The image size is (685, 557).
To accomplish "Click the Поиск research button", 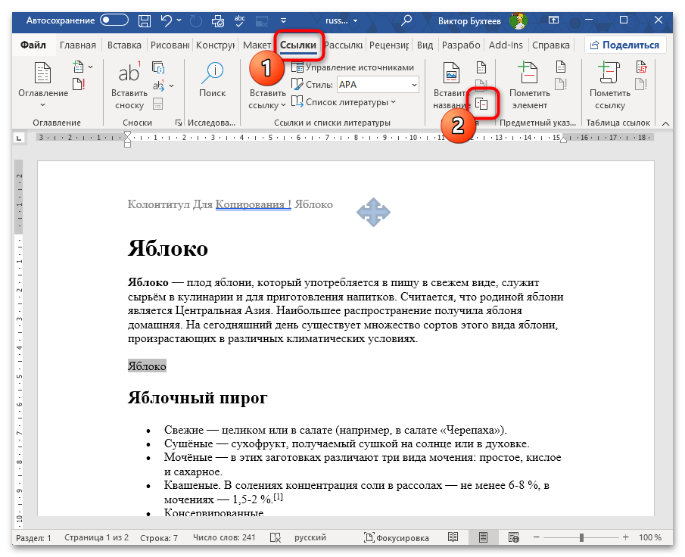I will pos(213,79).
